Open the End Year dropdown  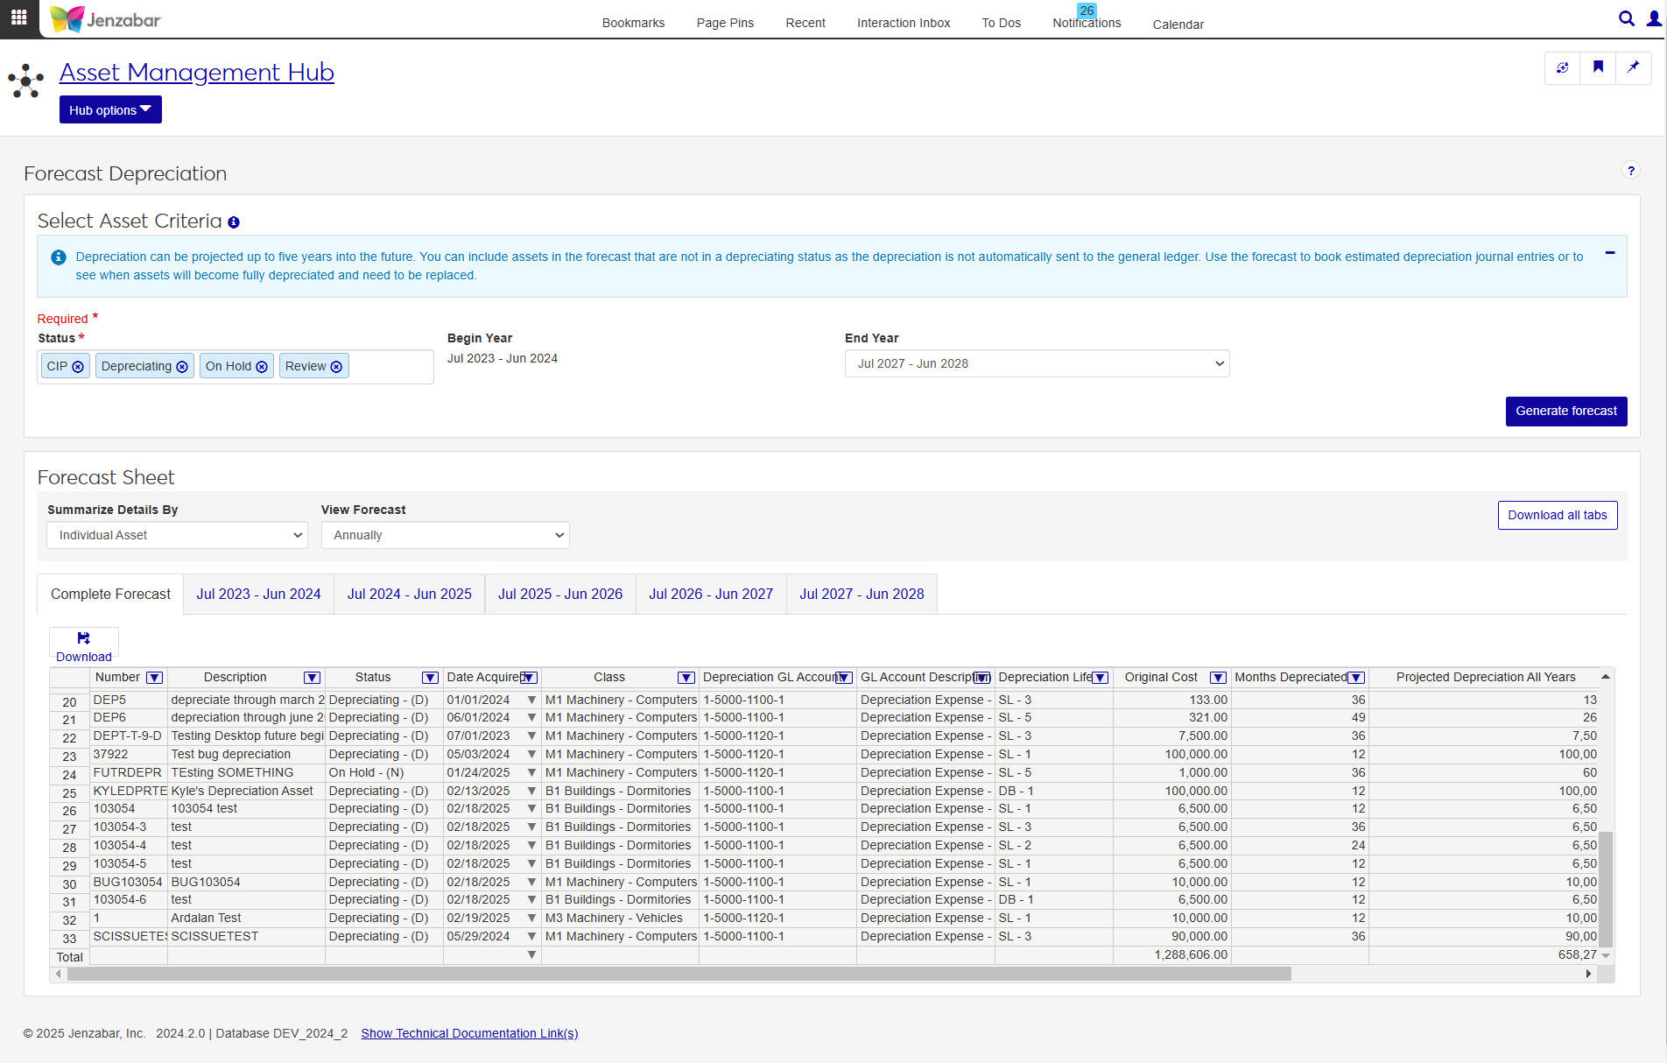1037,364
